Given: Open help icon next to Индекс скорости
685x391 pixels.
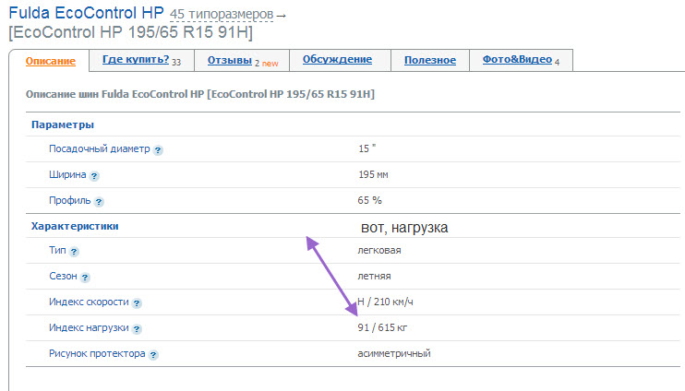Looking at the screenshot, I should coord(137,302).
